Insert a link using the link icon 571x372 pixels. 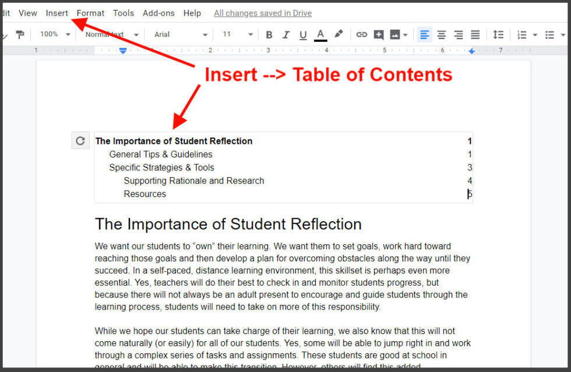coord(361,34)
